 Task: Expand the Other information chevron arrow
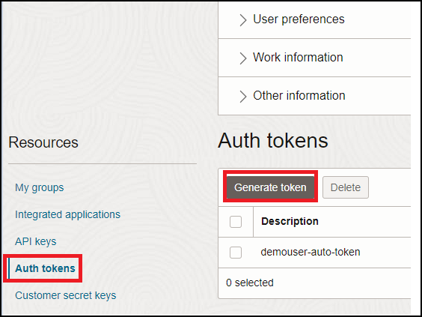243,97
